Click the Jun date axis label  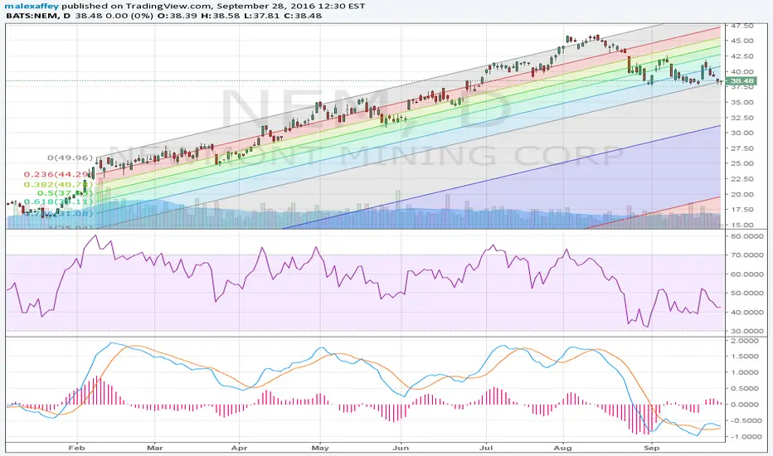[x=401, y=448]
